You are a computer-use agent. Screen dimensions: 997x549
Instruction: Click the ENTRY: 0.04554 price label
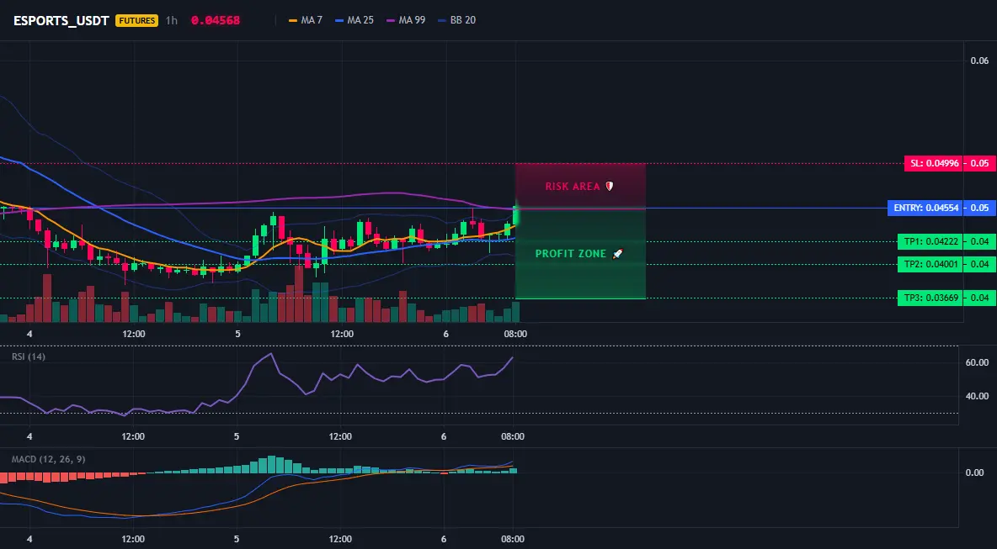[x=925, y=208]
